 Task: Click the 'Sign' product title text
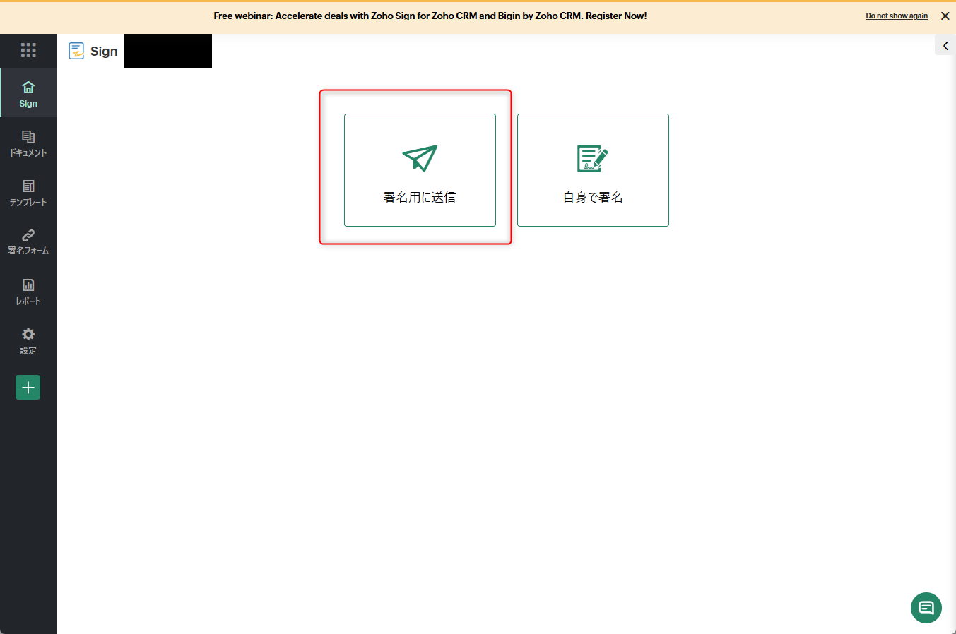click(104, 51)
